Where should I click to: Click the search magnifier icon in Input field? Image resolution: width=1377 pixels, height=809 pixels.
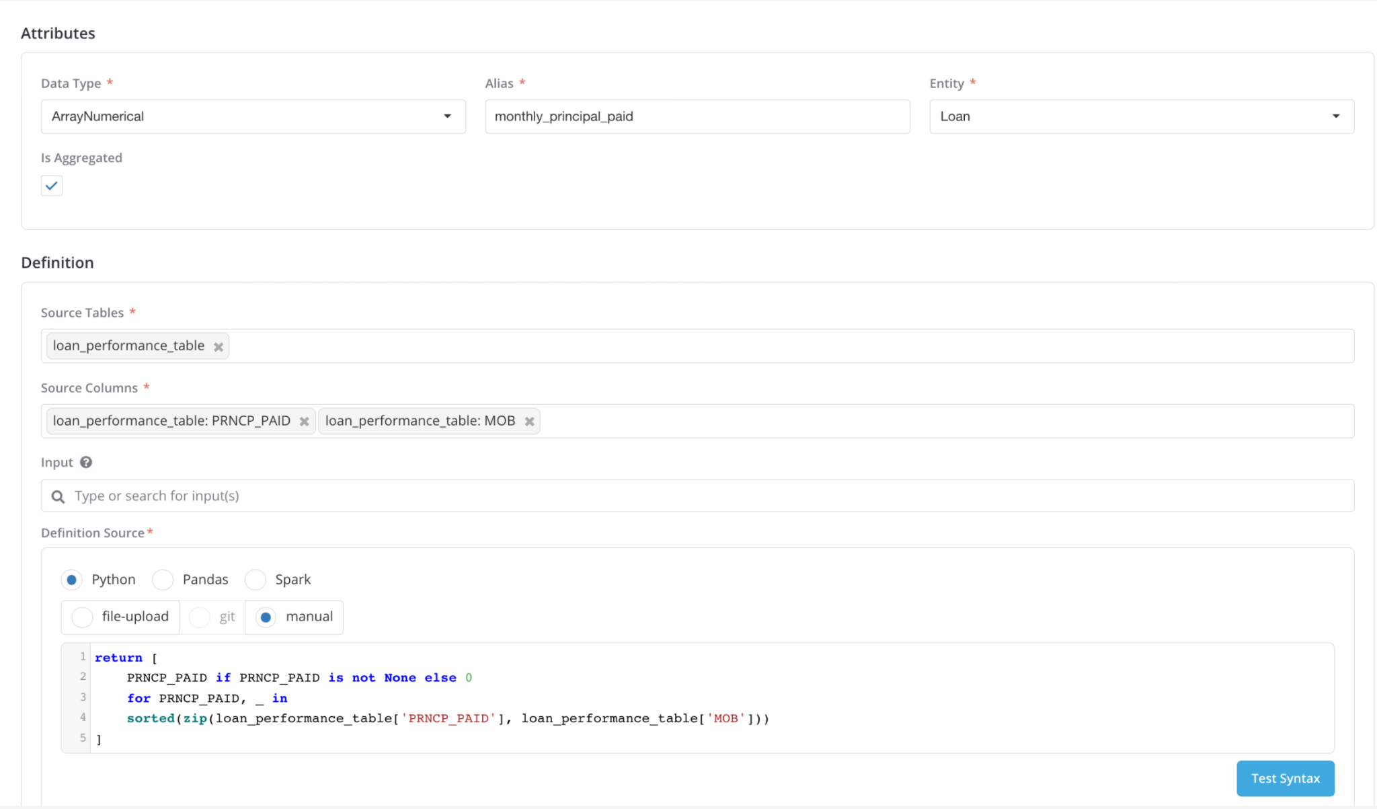pos(58,496)
